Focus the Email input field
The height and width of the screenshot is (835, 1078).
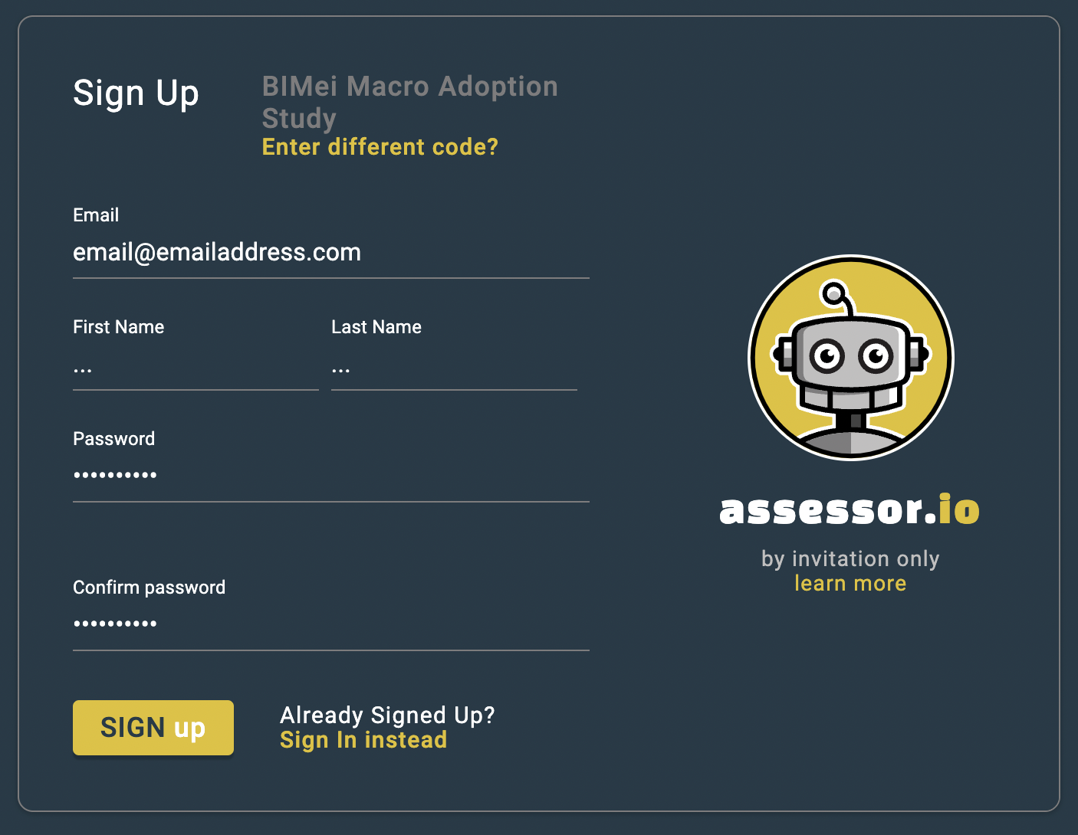pos(331,253)
